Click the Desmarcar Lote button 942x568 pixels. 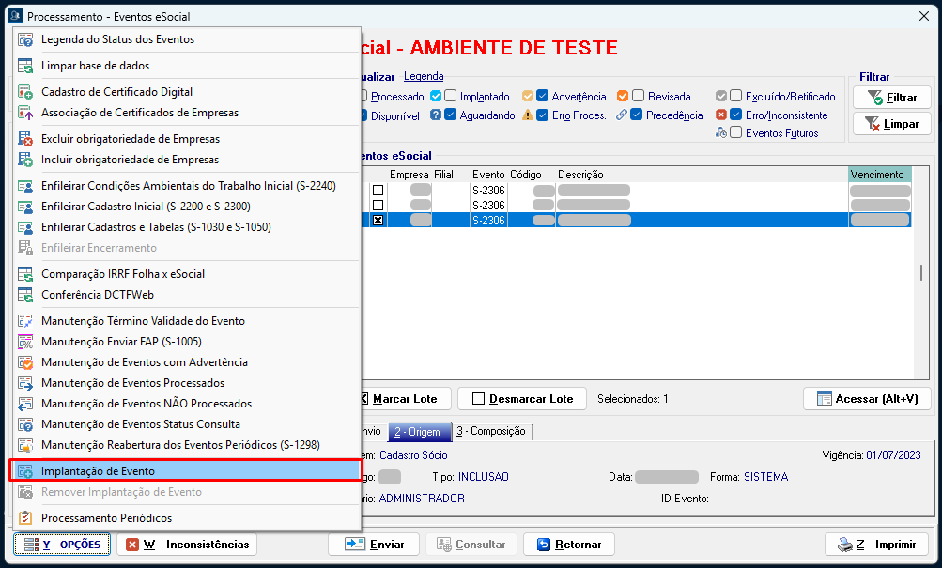point(521,398)
